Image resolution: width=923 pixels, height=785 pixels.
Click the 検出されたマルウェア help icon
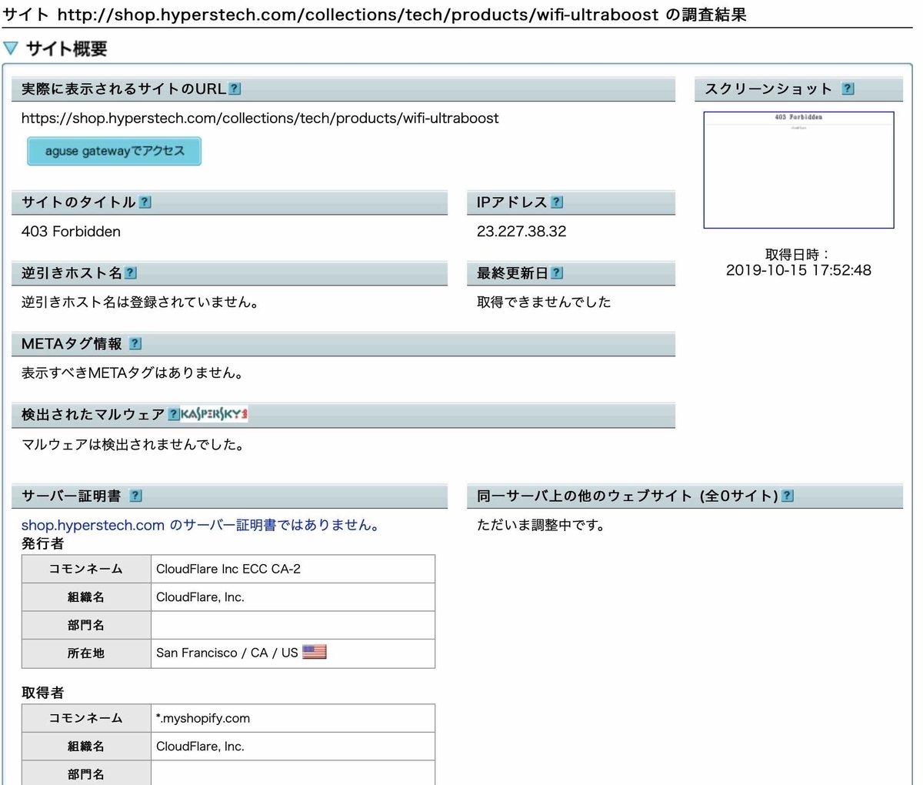click(x=172, y=414)
